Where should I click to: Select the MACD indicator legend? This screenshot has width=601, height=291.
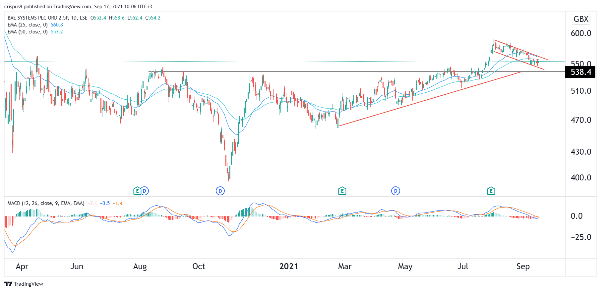[46, 203]
